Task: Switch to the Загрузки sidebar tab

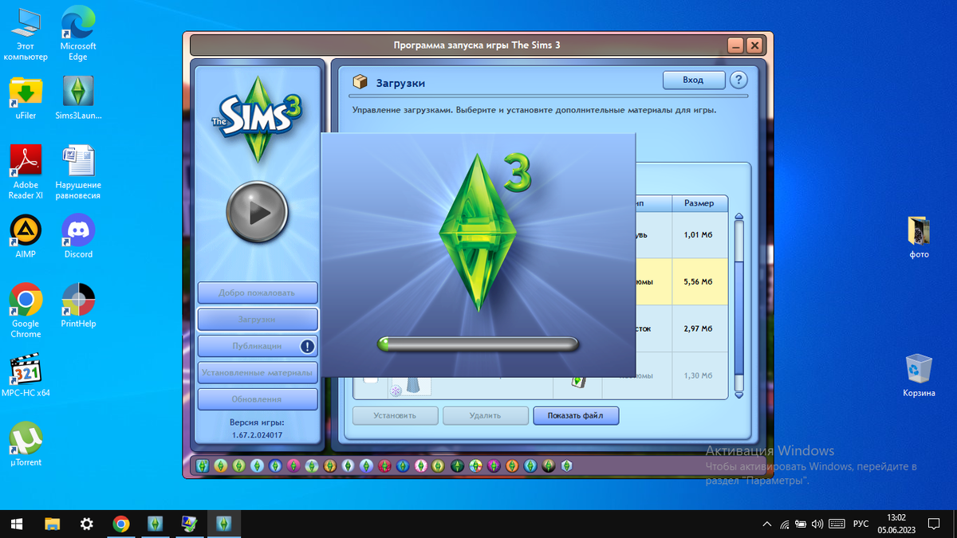Action: click(x=258, y=319)
